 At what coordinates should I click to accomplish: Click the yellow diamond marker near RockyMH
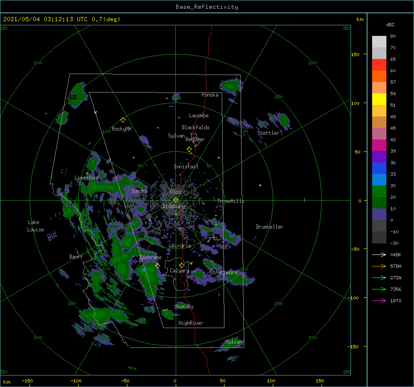point(123,120)
